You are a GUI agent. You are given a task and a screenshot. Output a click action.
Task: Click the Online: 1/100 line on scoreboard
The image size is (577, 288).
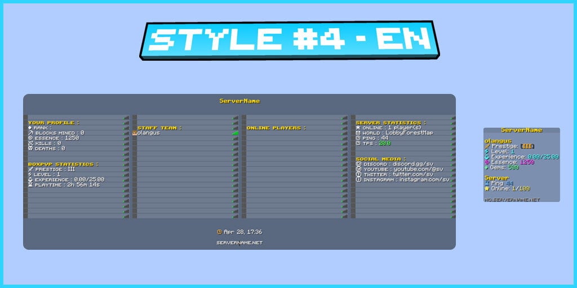(508, 188)
